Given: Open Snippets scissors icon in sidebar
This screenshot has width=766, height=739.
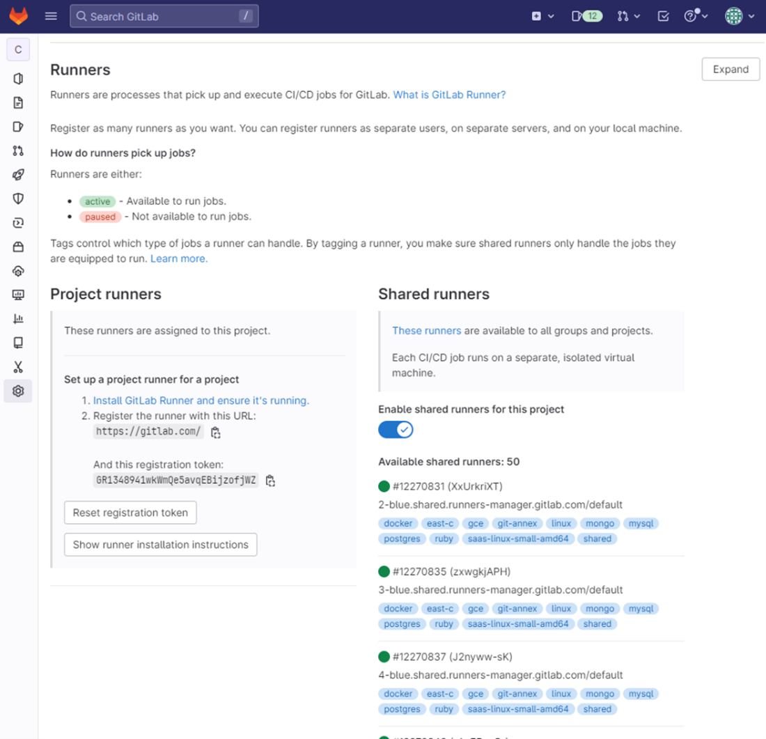Looking at the screenshot, I should point(18,367).
